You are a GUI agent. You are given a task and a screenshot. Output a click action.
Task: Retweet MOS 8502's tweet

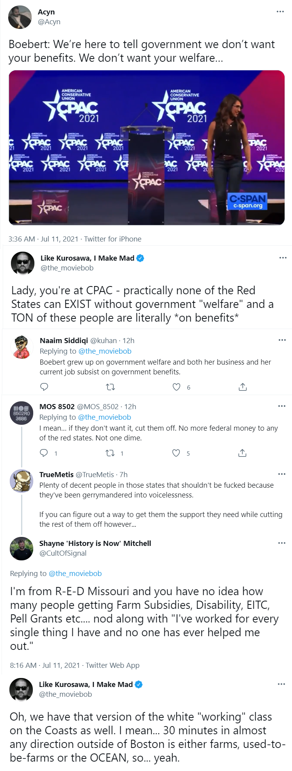pyautogui.click(x=110, y=453)
